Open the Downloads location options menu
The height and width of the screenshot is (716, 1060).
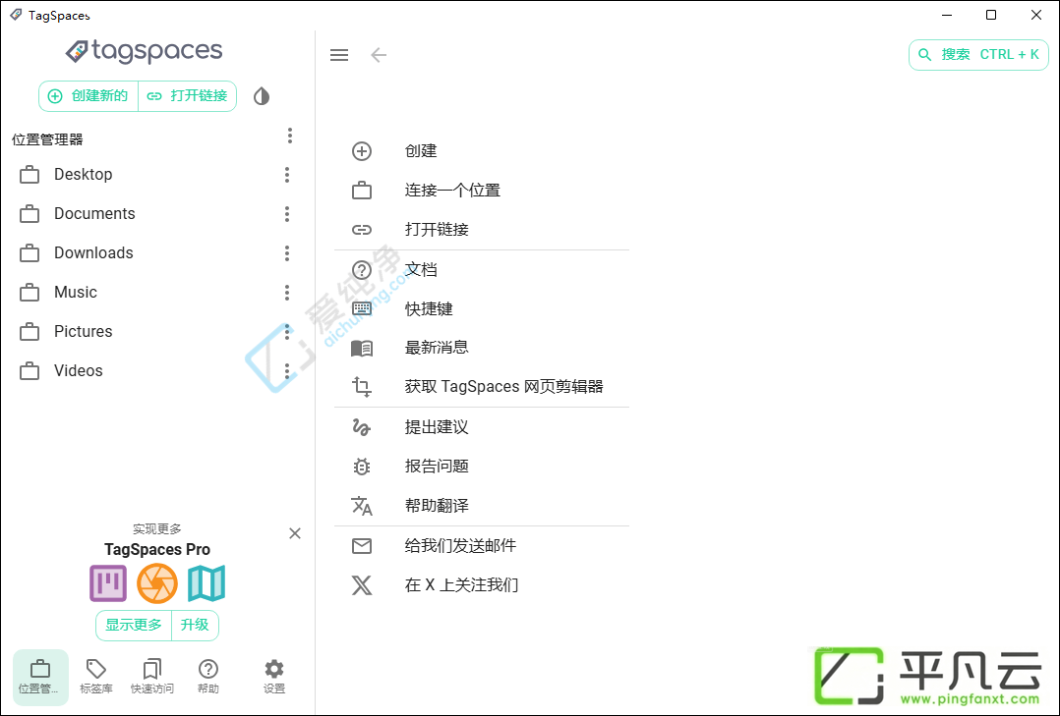287,253
